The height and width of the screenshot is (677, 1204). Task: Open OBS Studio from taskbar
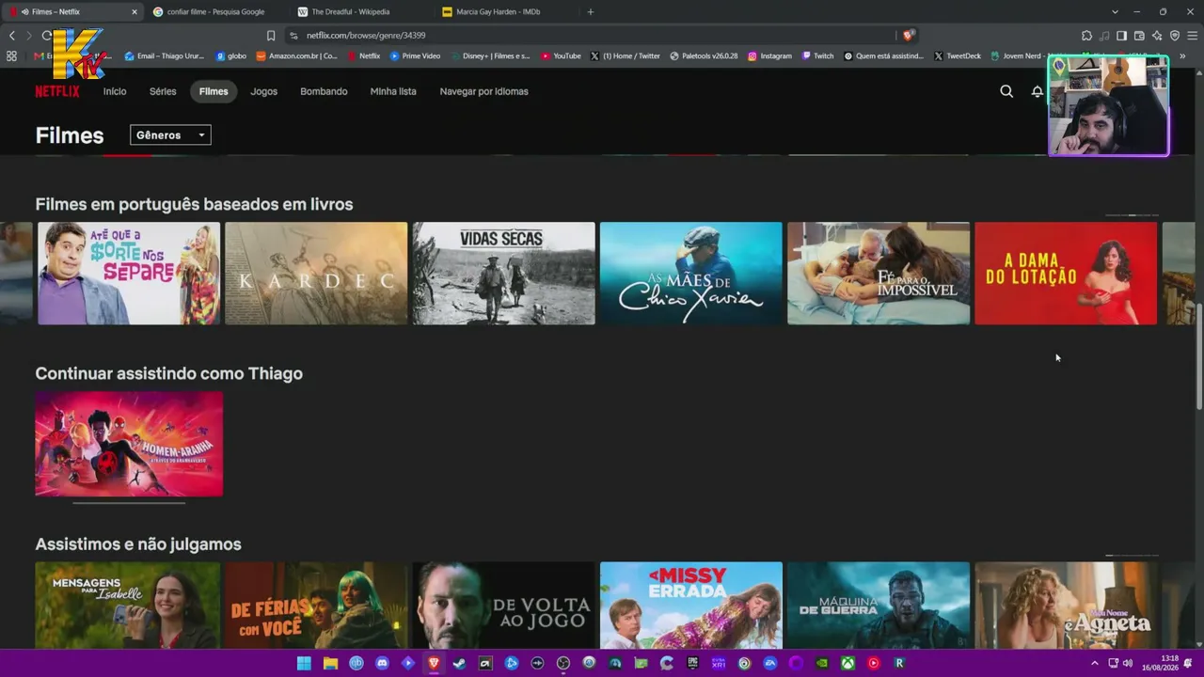click(x=563, y=663)
